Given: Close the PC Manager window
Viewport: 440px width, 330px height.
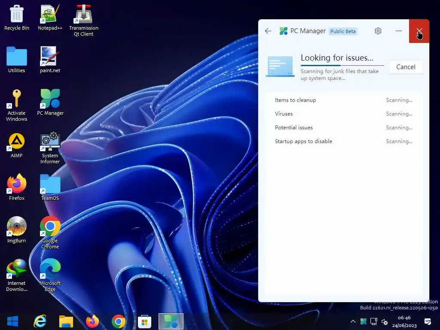Looking at the screenshot, I should (419, 31).
